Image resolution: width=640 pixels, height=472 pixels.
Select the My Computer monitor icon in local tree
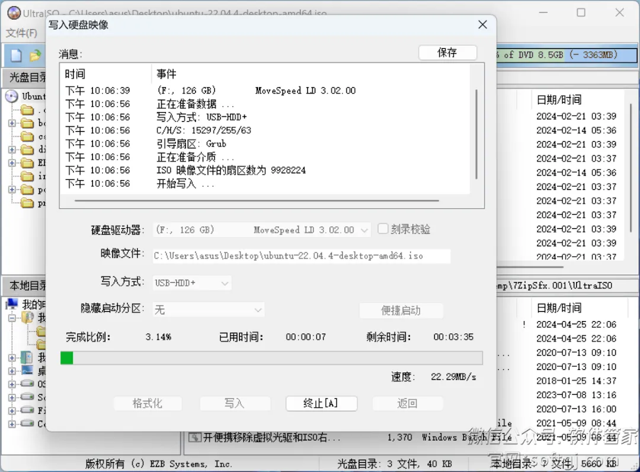[12, 304]
